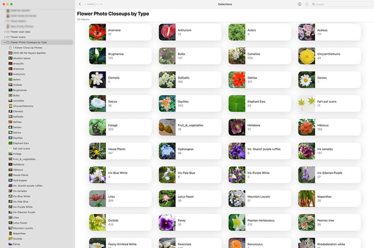Expand the Flower scans folder

tap(5, 37)
